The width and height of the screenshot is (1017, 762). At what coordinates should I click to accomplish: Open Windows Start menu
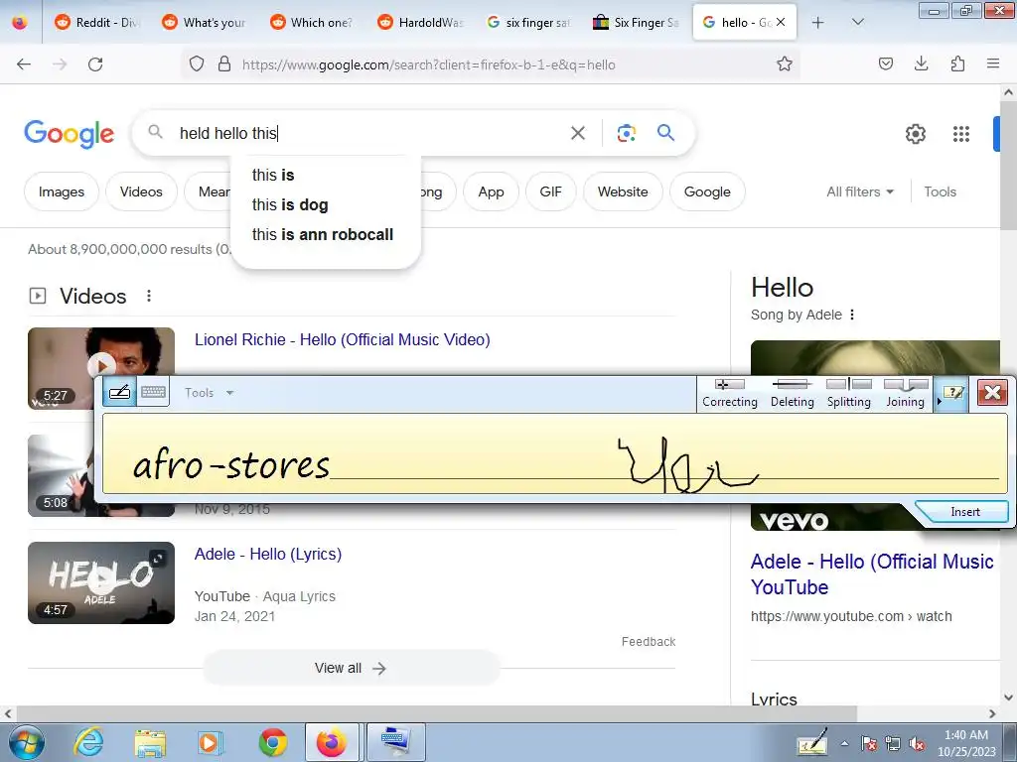(27, 742)
